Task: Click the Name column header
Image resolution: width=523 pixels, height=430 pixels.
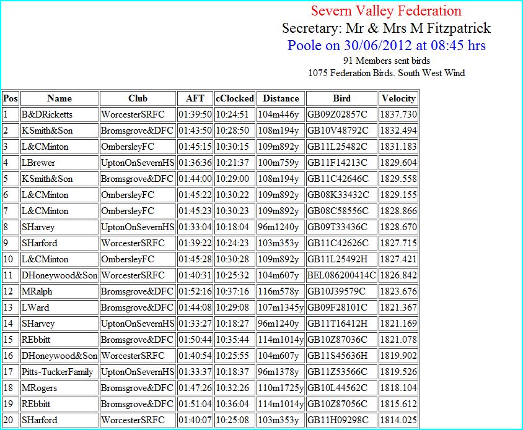Action: 59,98
